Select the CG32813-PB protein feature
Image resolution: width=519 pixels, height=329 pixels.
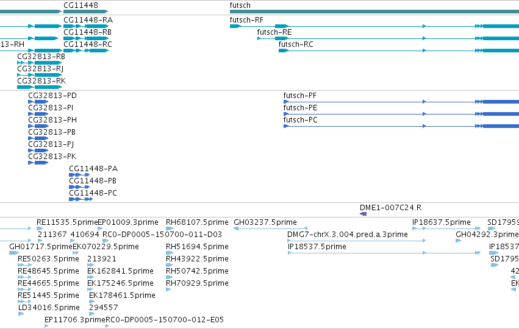(38, 138)
